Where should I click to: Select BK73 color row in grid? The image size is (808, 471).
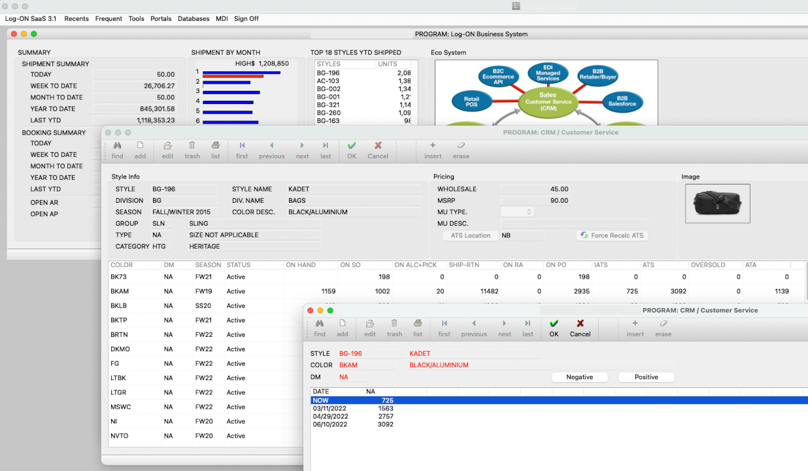[456, 277]
